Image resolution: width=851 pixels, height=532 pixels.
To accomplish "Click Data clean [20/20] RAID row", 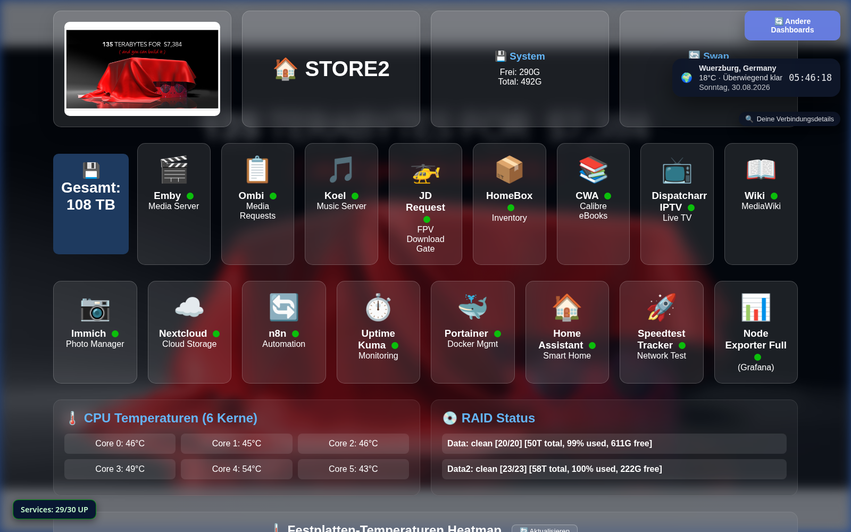I will [614, 443].
